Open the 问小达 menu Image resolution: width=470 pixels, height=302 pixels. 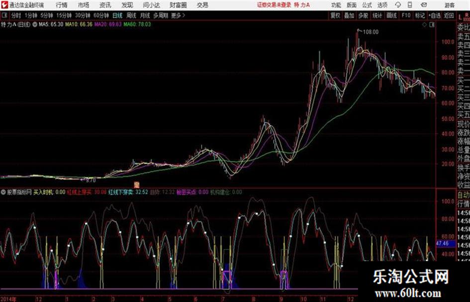151,5
